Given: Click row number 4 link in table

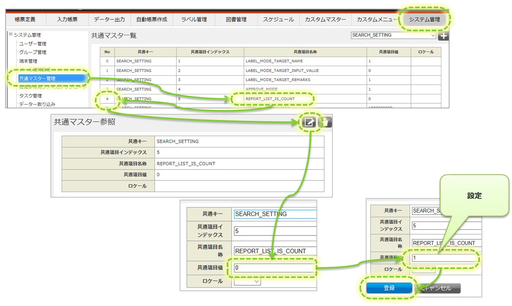Looking at the screenshot, I should (107, 99).
